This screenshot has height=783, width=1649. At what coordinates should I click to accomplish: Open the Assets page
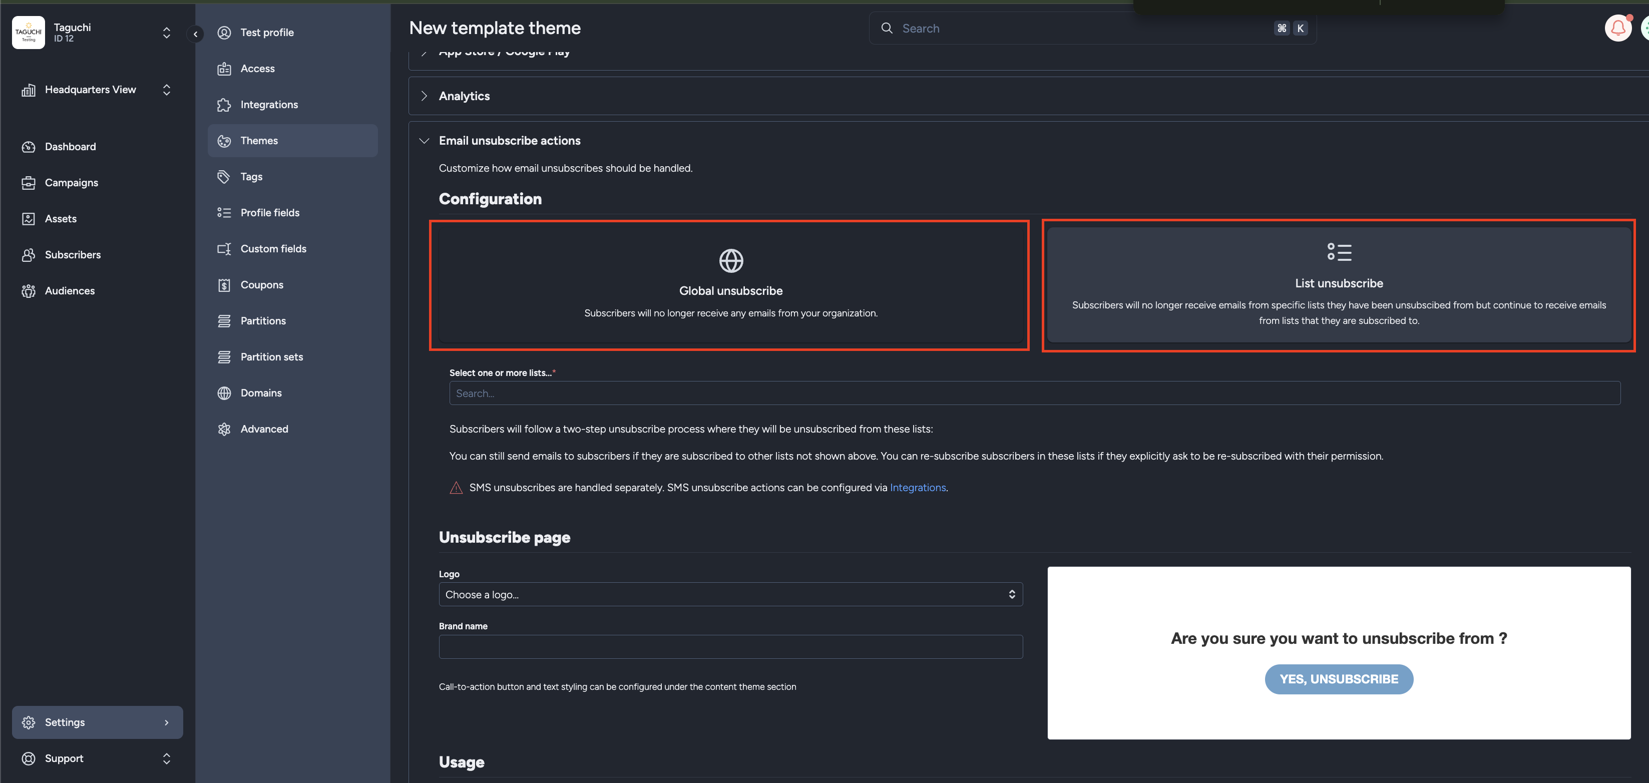pyautogui.click(x=60, y=219)
